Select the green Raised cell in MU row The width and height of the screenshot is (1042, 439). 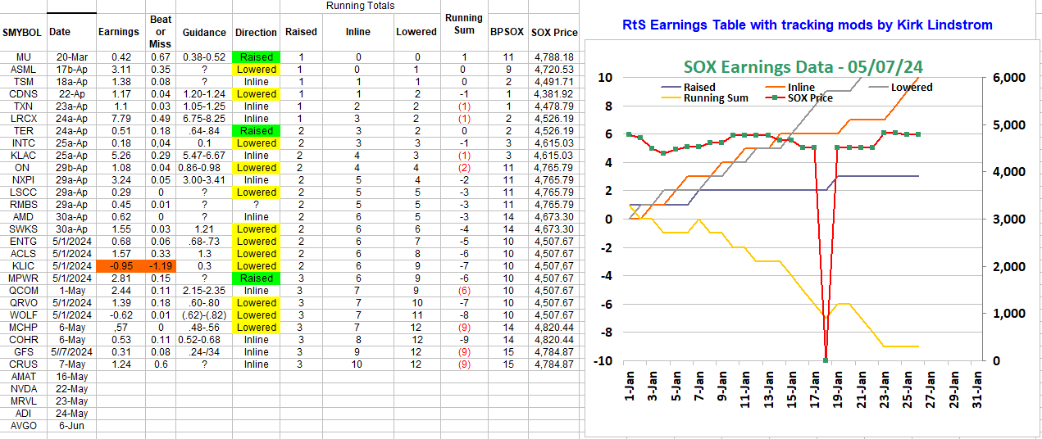point(256,57)
